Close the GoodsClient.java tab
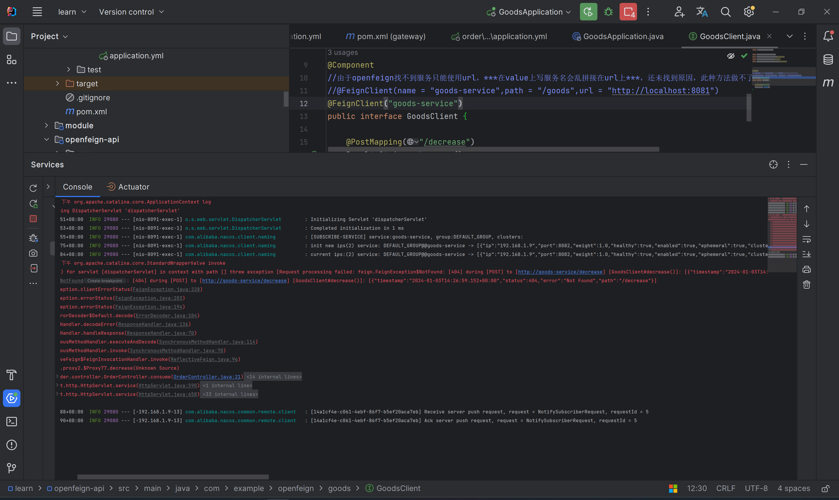This screenshot has width=839, height=500. (769, 36)
